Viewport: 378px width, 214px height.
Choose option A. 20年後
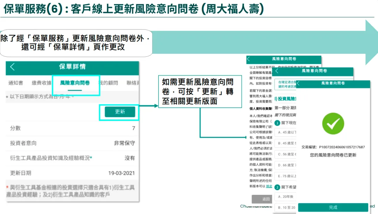tap(286, 197)
